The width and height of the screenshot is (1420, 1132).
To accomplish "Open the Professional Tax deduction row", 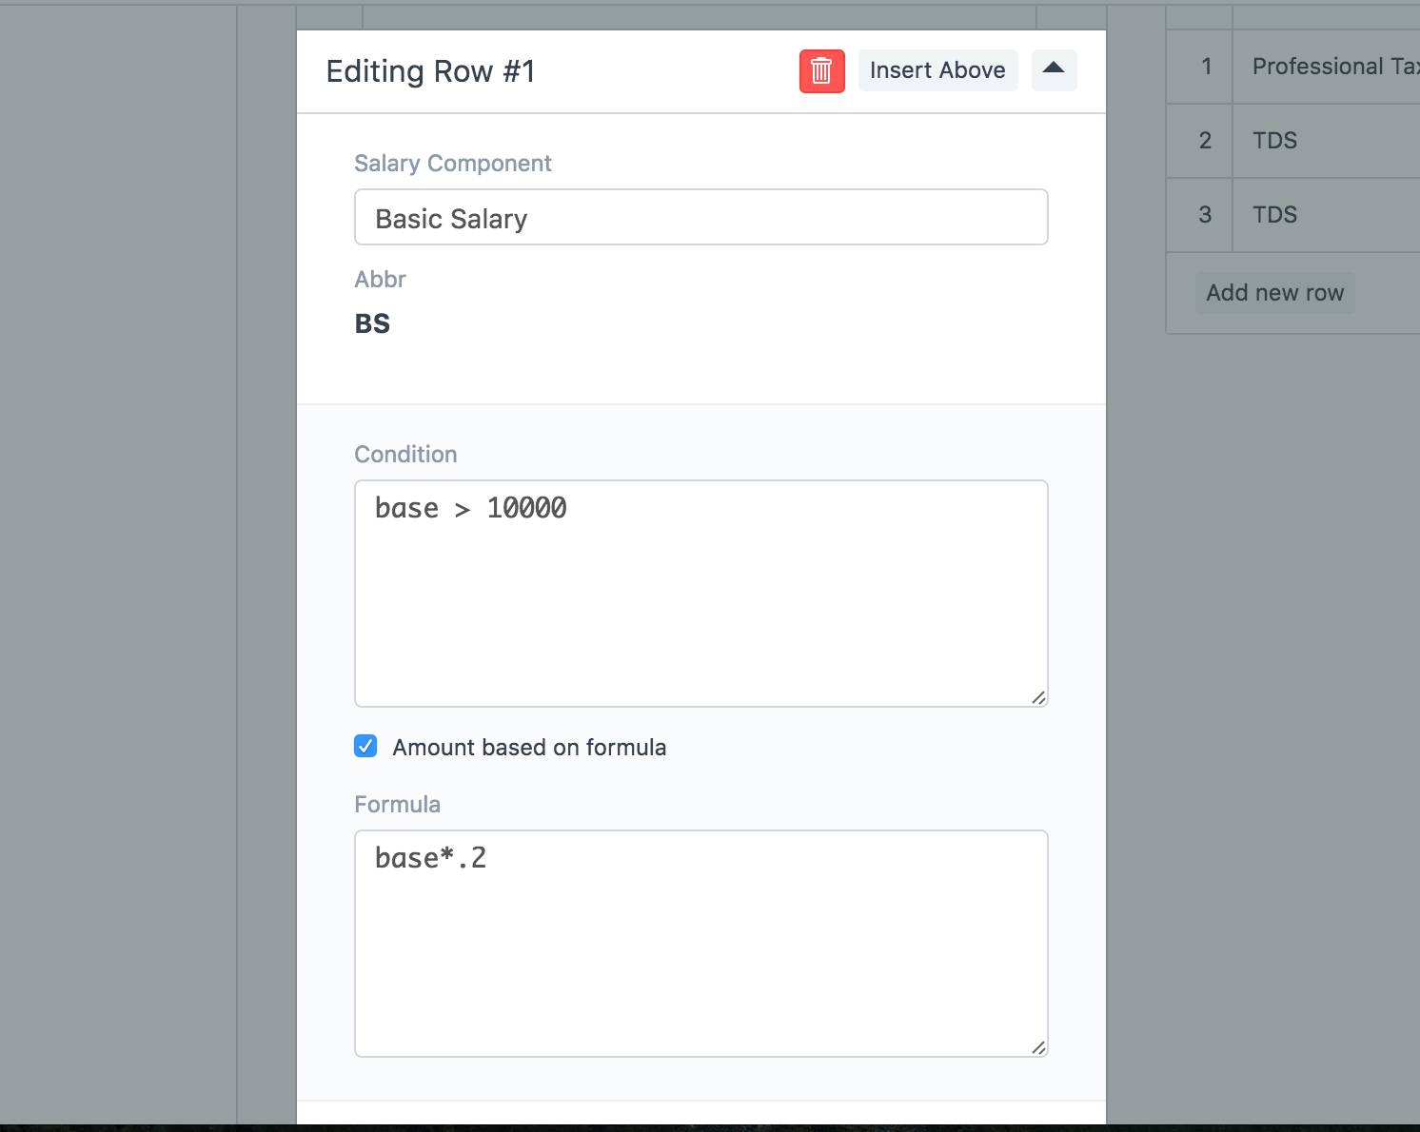I will coord(1332,67).
